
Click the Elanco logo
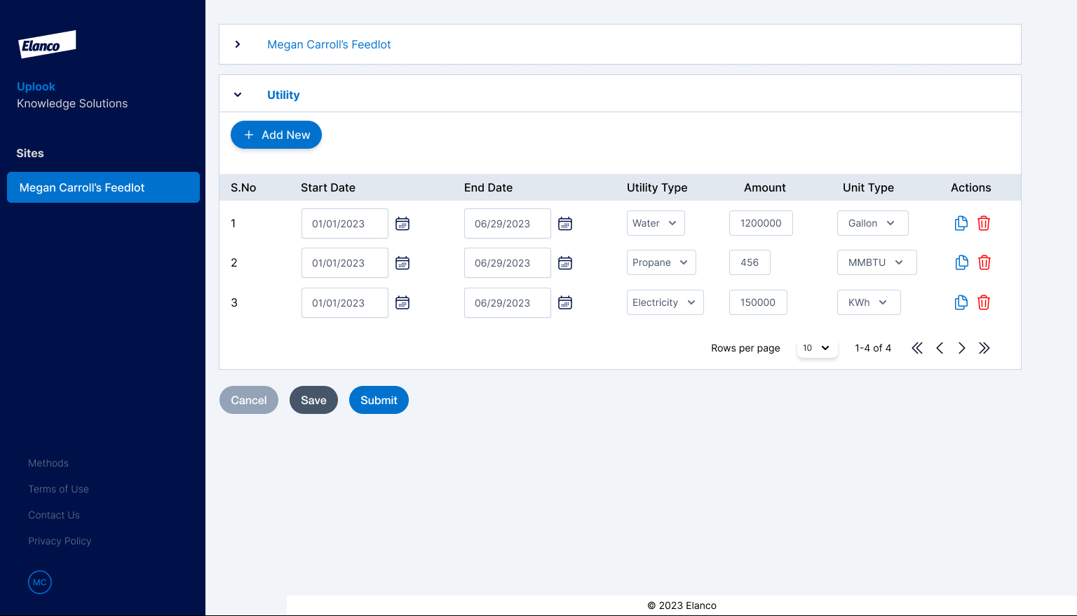click(x=47, y=44)
